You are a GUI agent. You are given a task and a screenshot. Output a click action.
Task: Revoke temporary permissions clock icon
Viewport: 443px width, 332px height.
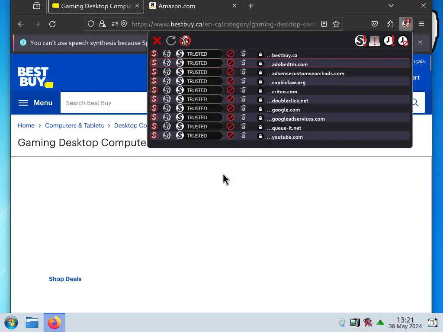click(403, 41)
